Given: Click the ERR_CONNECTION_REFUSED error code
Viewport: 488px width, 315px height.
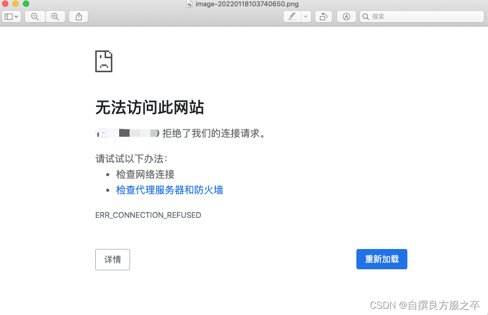Looking at the screenshot, I should (148, 215).
